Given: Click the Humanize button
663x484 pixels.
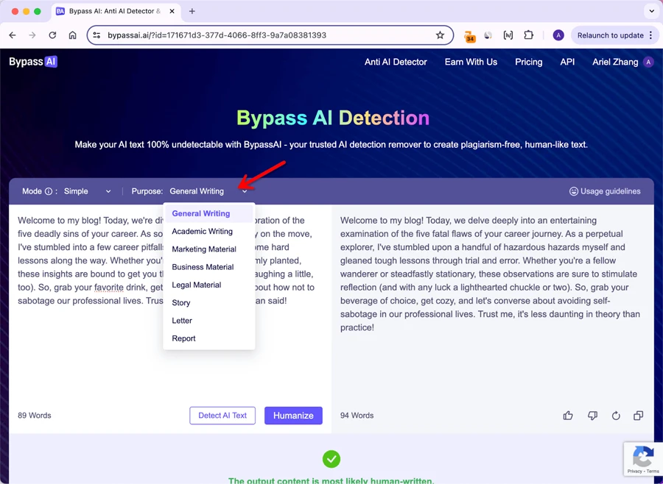Looking at the screenshot, I should tap(293, 416).
